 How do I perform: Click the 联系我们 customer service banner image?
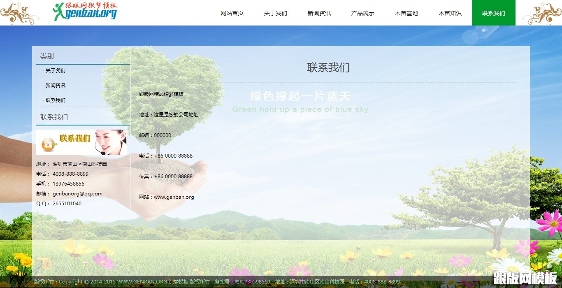click(81, 142)
